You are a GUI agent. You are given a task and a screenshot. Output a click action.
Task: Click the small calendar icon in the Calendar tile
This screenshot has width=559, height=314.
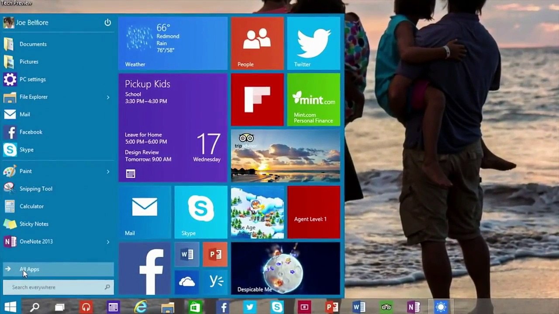pyautogui.click(x=130, y=174)
